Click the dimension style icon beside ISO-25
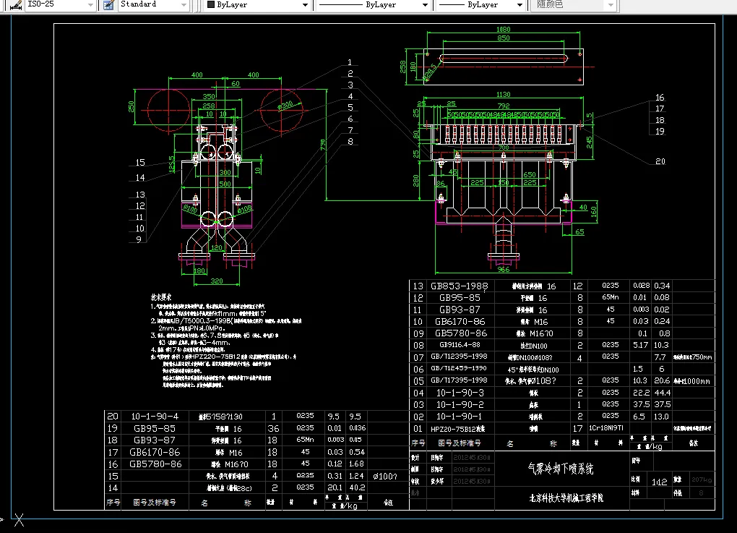Viewport: 737px width, 533px height. 15,5
